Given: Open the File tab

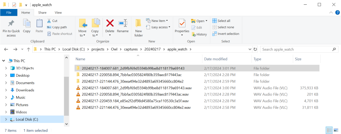Looking at the screenshot, I should tap(9, 13).
